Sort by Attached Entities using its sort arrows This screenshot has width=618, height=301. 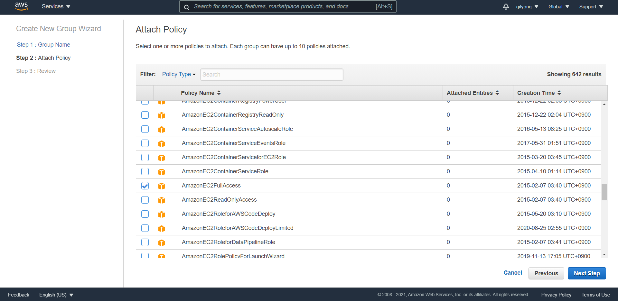tap(497, 93)
